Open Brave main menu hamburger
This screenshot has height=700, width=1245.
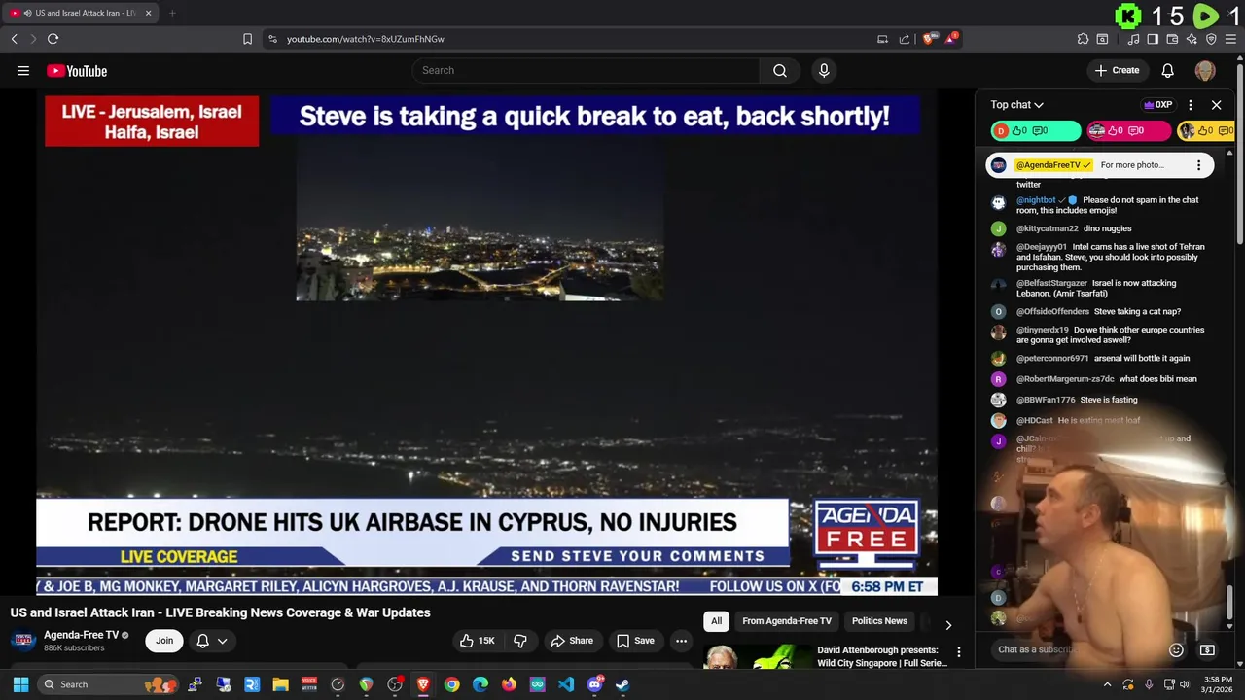pyautogui.click(x=1231, y=39)
